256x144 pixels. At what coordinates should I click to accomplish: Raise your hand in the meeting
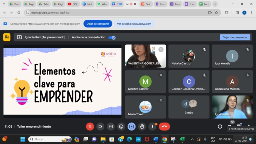(x=142, y=126)
